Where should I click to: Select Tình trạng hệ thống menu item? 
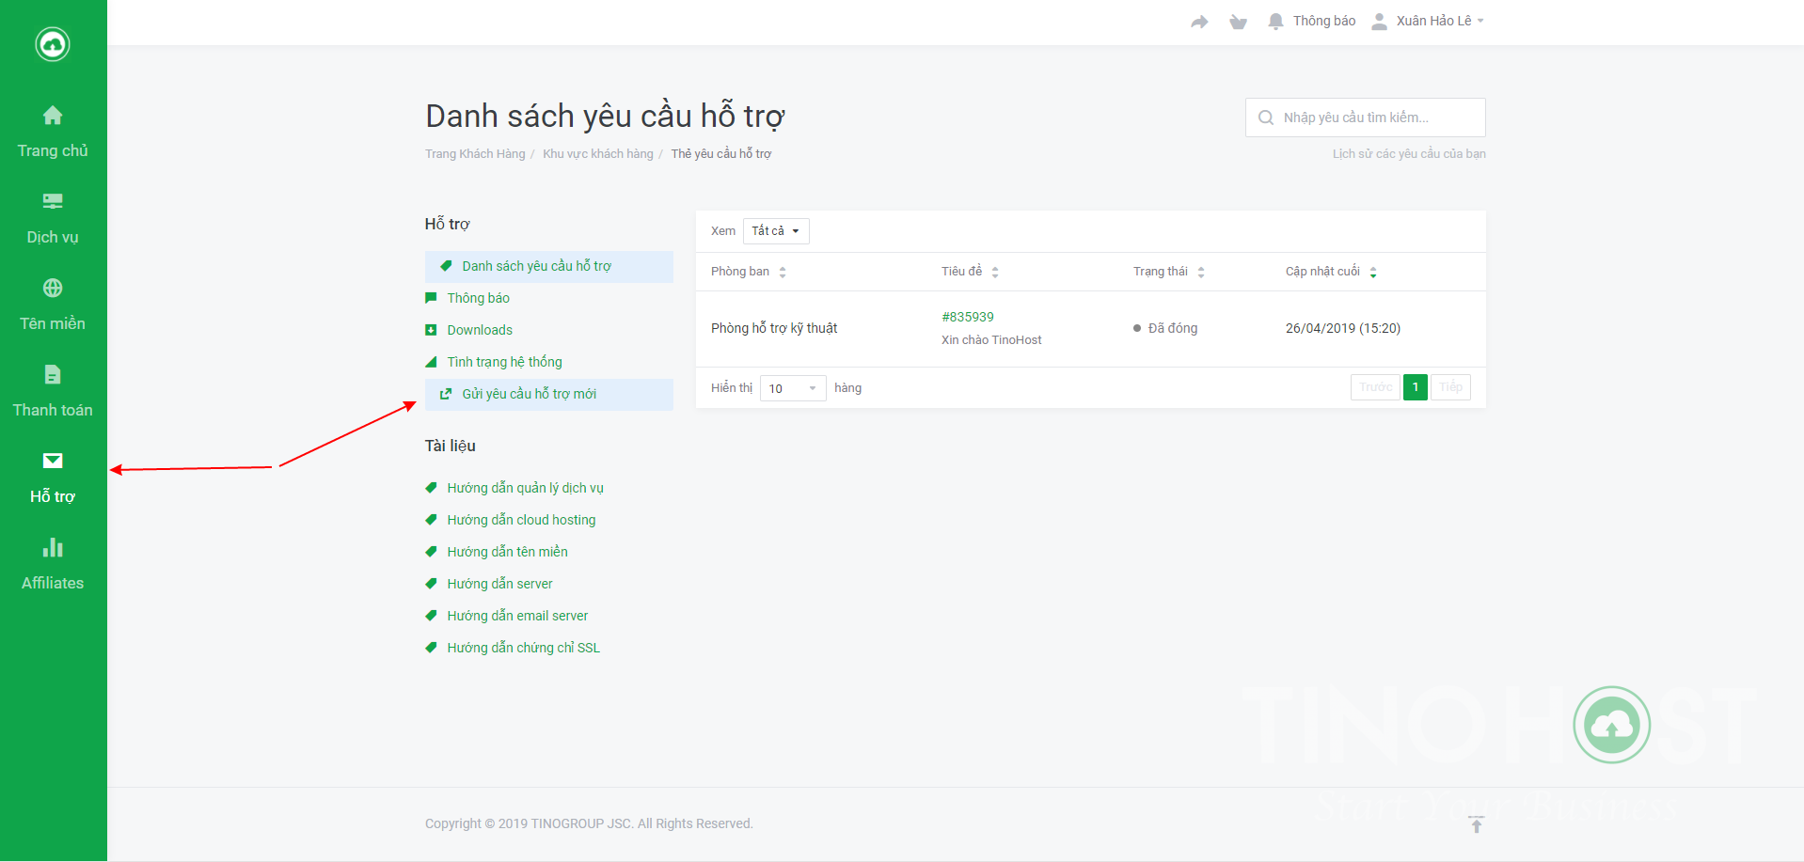(504, 362)
